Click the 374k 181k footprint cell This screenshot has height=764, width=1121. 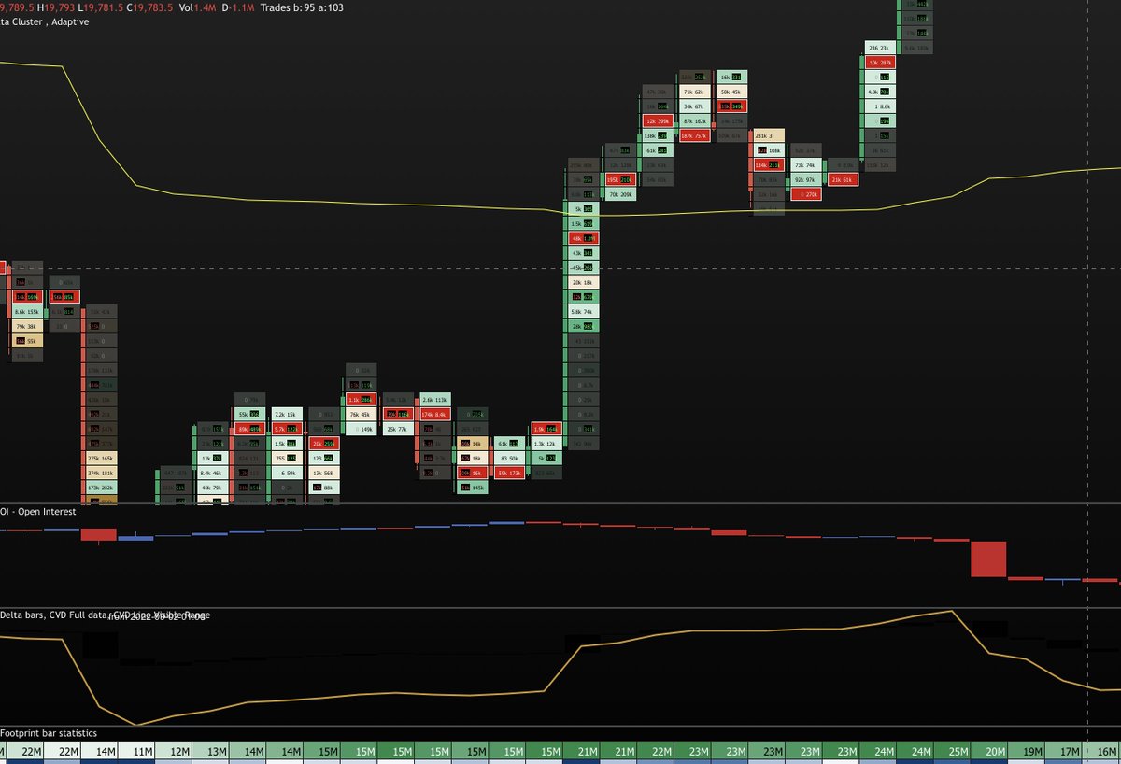pyautogui.click(x=104, y=474)
